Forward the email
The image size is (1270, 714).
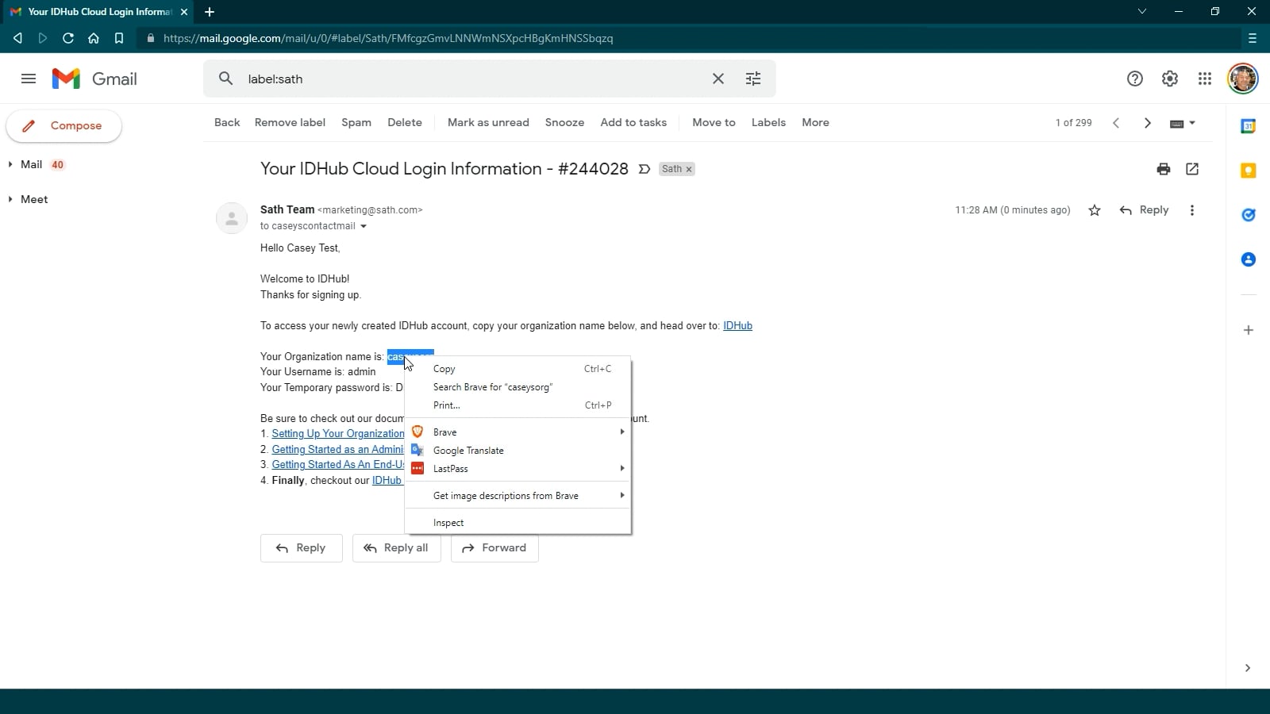495,548
